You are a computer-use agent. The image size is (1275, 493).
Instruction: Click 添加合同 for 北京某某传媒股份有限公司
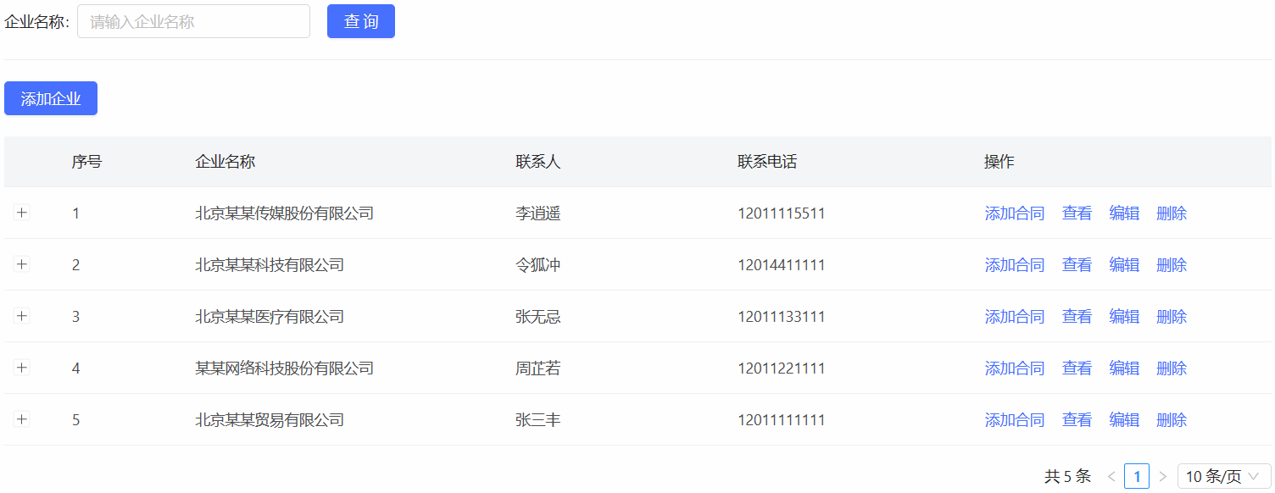(x=1014, y=213)
